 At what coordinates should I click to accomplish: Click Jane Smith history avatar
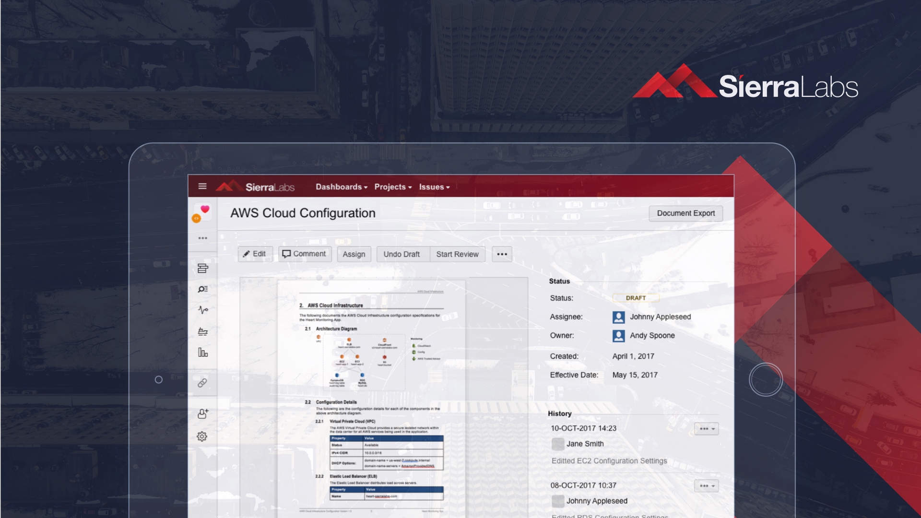click(x=558, y=444)
